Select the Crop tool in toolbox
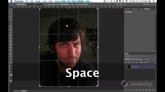The width and height of the screenshot is (165, 92). pyautogui.click(x=10, y=23)
